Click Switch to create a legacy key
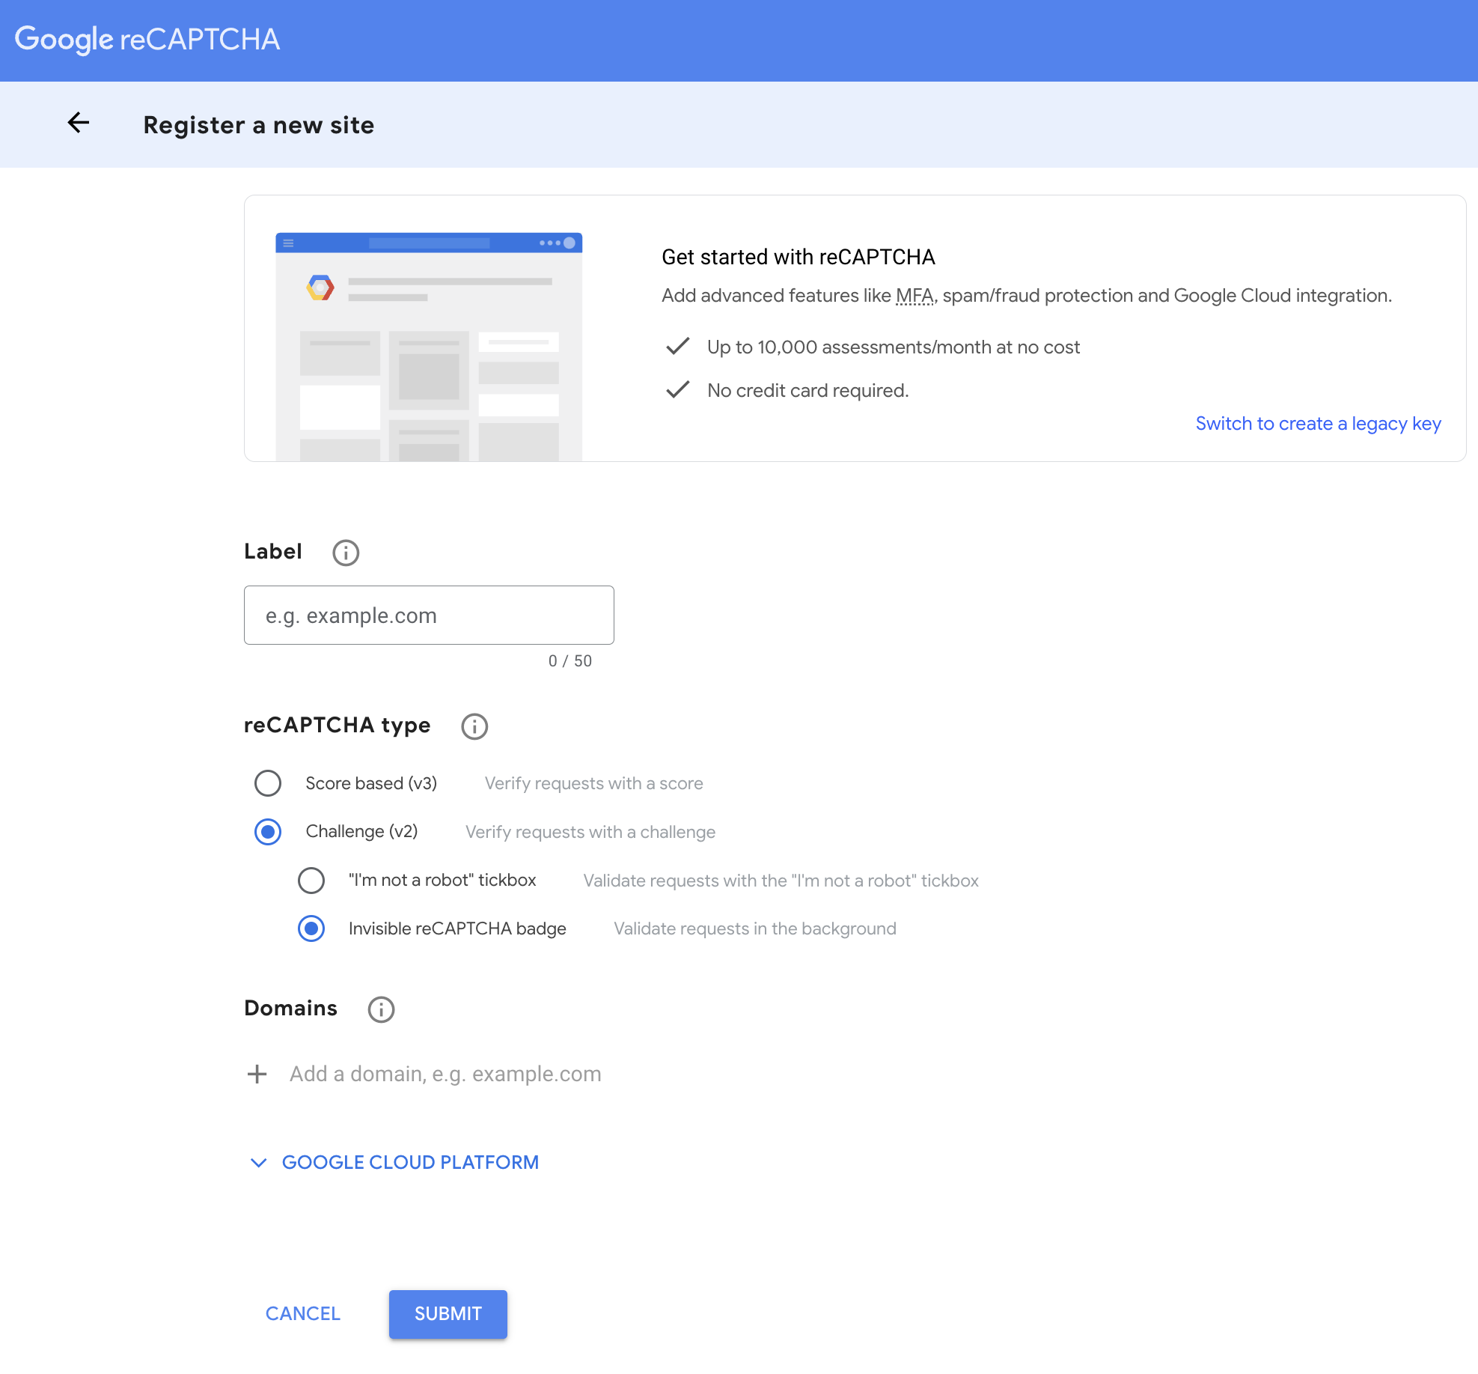Screen dimensions: 1478x1374 [x=1317, y=424]
